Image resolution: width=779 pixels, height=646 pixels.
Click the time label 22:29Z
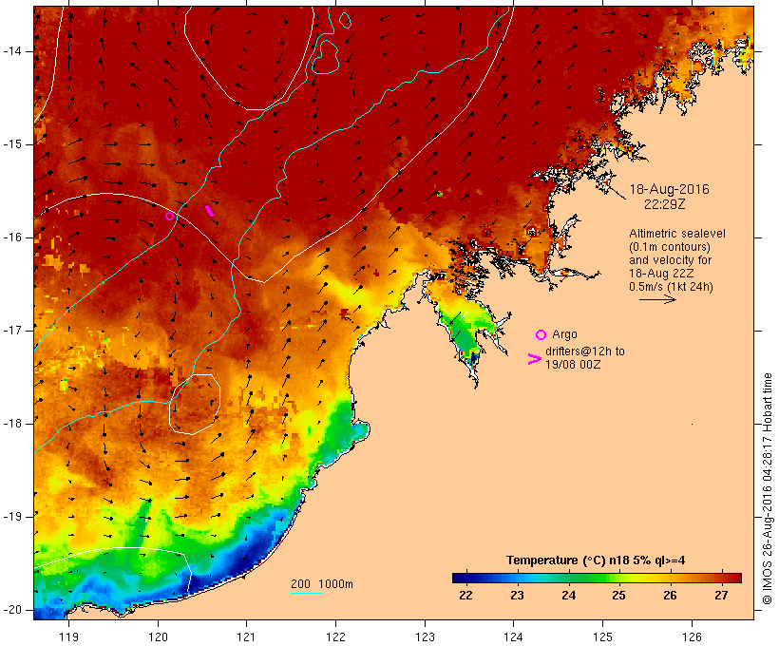click(x=665, y=204)
